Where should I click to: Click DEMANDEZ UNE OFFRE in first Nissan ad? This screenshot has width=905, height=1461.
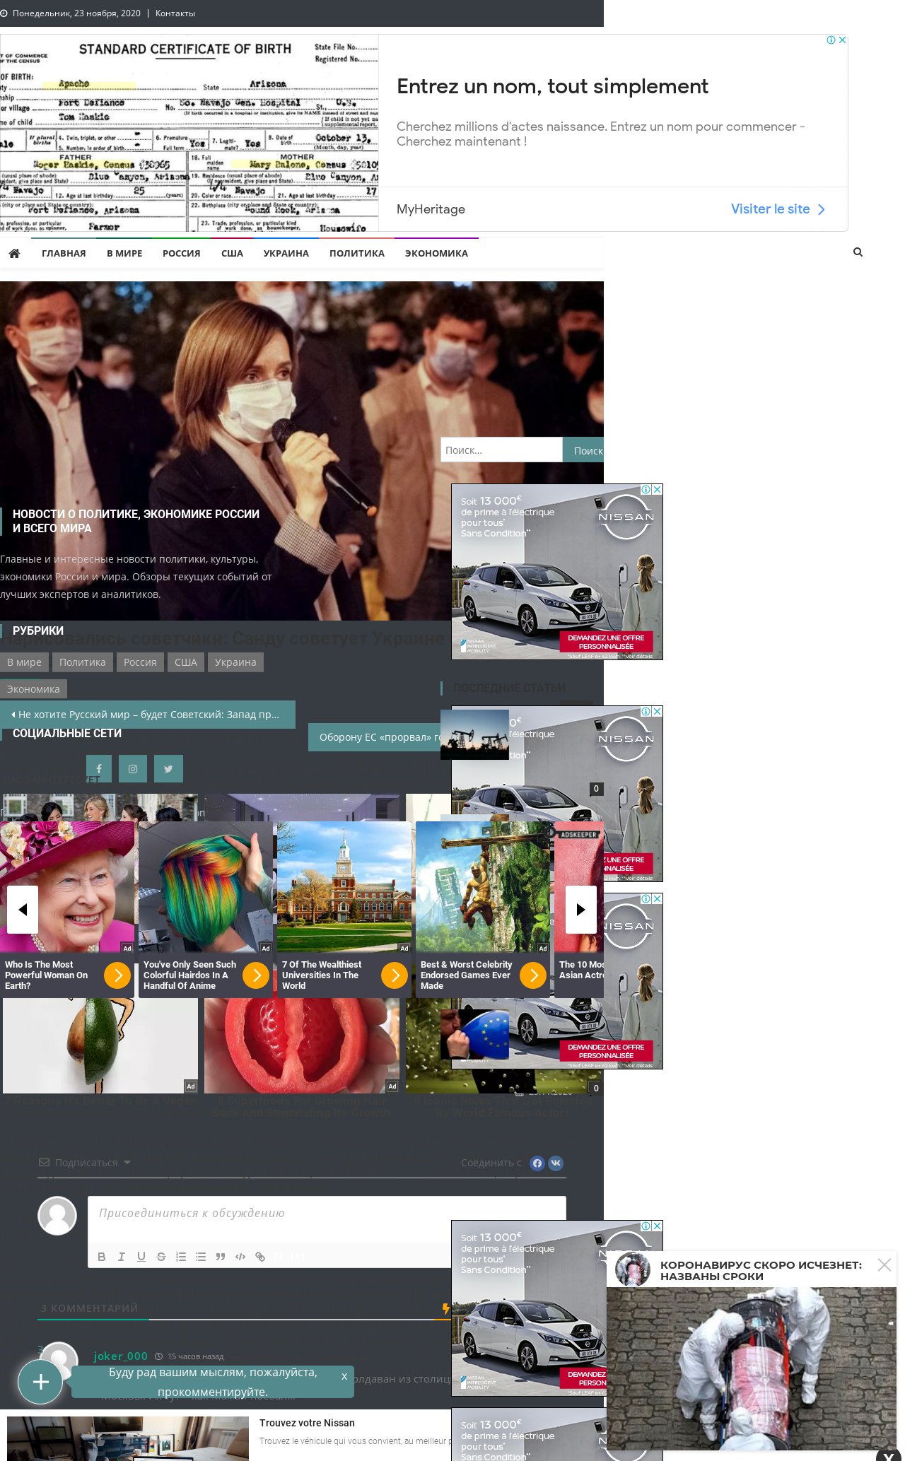pyautogui.click(x=606, y=642)
